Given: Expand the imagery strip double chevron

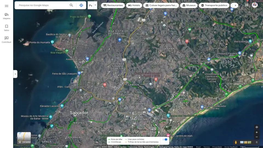Looking at the screenshot, I should point(256,142).
